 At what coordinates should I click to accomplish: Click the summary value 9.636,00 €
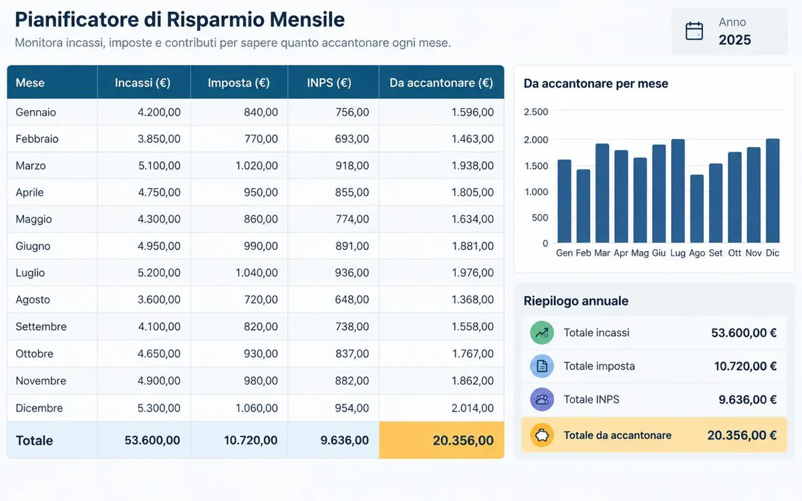(748, 399)
